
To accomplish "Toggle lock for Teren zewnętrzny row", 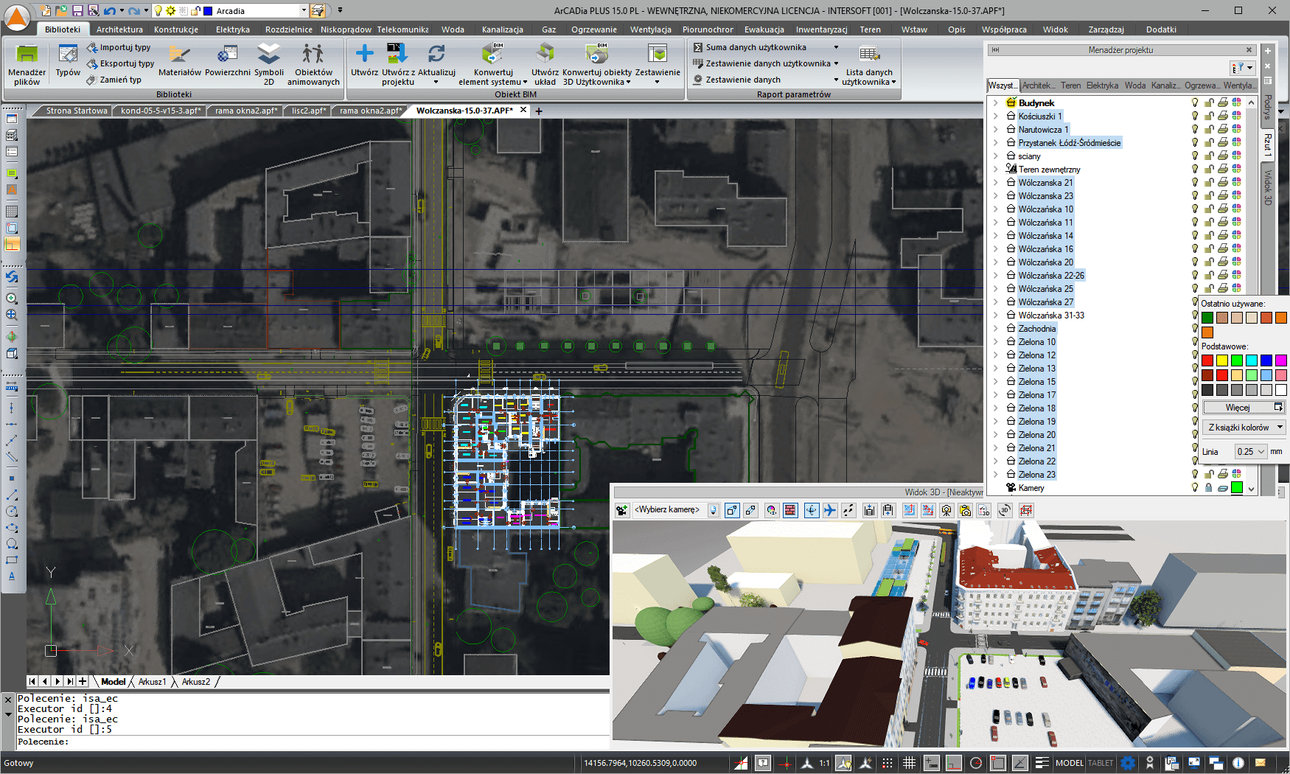I will [x=1209, y=170].
